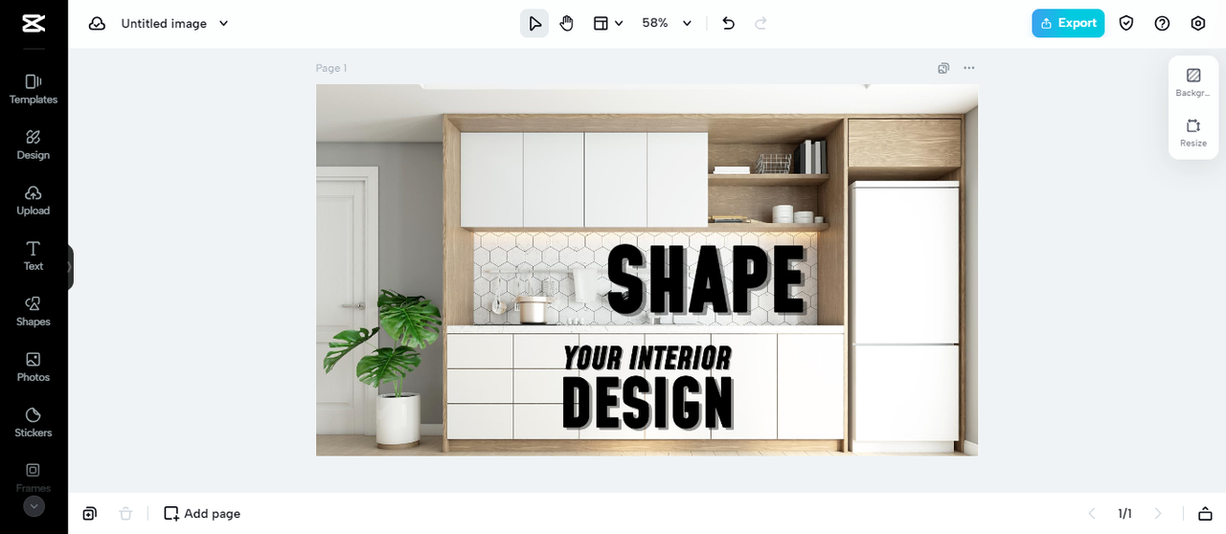The height and width of the screenshot is (534, 1226).
Task: Go to next page arrow
Action: pos(1158,514)
